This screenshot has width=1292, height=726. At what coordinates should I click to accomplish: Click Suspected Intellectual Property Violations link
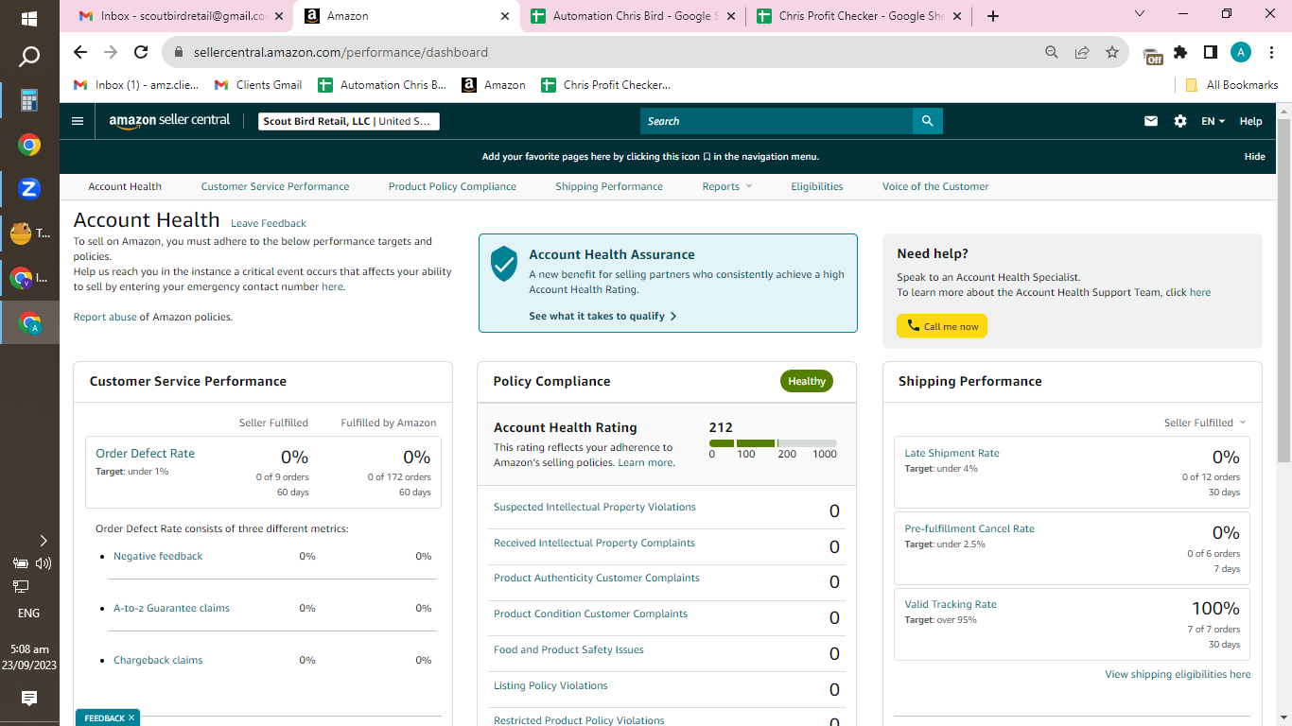tap(595, 507)
